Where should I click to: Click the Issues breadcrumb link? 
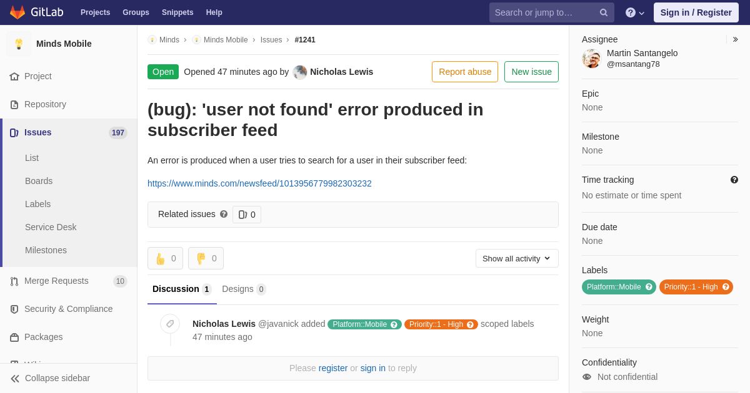271,40
